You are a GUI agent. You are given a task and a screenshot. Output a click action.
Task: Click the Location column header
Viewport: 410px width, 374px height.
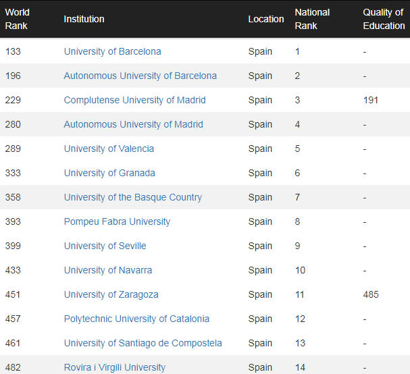point(266,19)
